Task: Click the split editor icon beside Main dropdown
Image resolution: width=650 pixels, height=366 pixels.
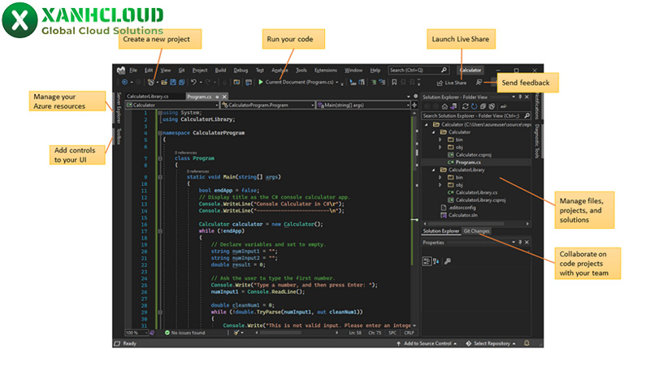Action: (x=414, y=105)
